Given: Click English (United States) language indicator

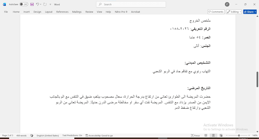Looking at the screenshot, I should point(48,136).
